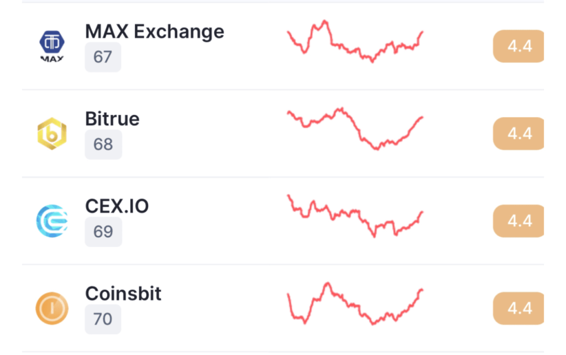Click the Coinsbit orange coin logo
566x355 pixels.
pyautogui.click(x=52, y=309)
